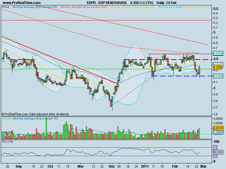Select Moving average (Exponential 50) legend
The image size is (226, 169).
point(35,7)
